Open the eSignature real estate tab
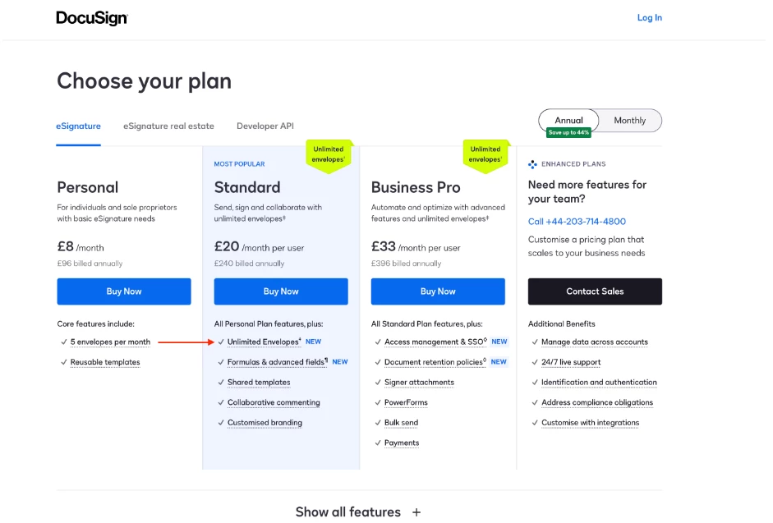The image size is (773, 523). pos(168,126)
